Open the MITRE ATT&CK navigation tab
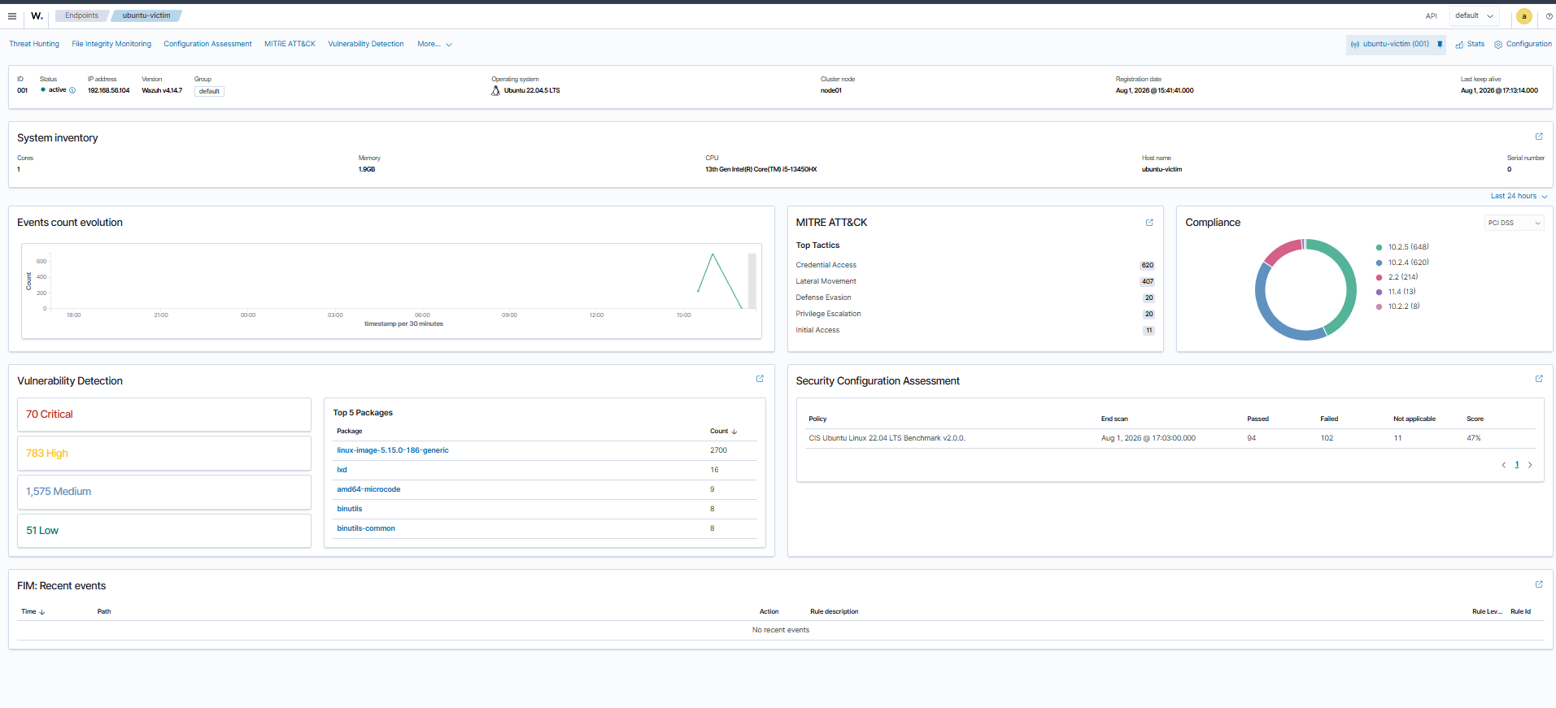The width and height of the screenshot is (1556, 708). coord(290,44)
